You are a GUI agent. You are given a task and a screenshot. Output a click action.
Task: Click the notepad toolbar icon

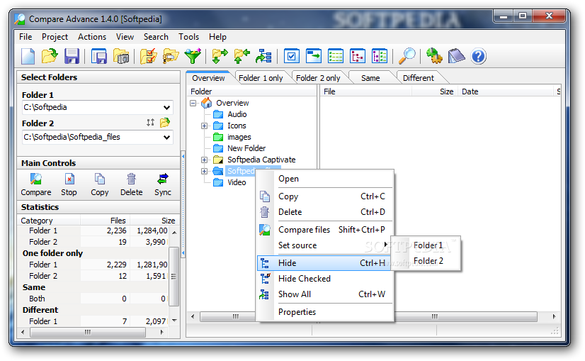(x=456, y=57)
